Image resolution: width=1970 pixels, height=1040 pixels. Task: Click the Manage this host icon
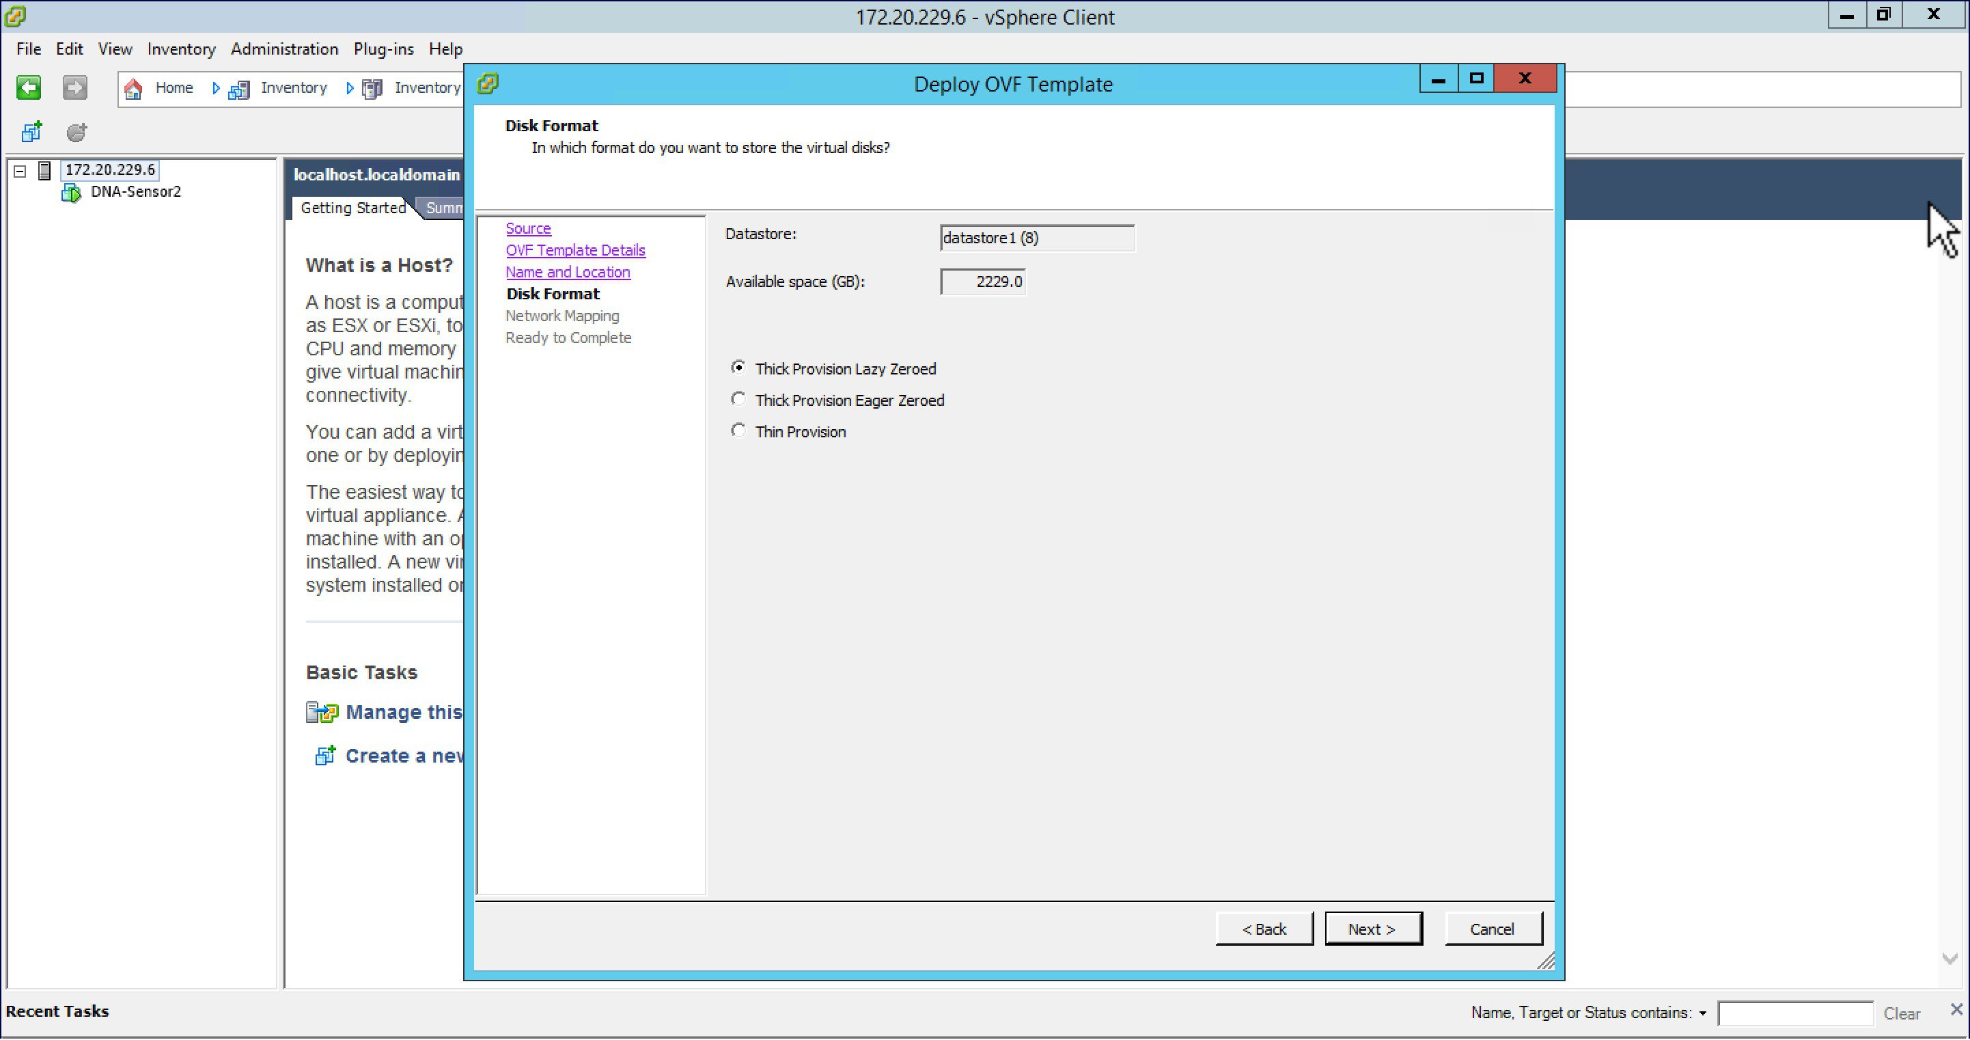click(320, 711)
